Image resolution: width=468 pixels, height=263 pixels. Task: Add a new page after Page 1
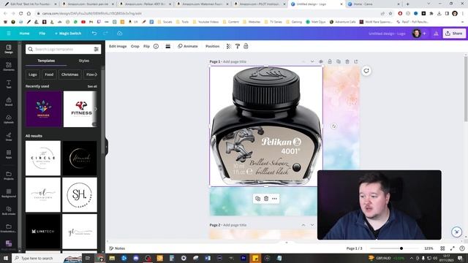356,61
